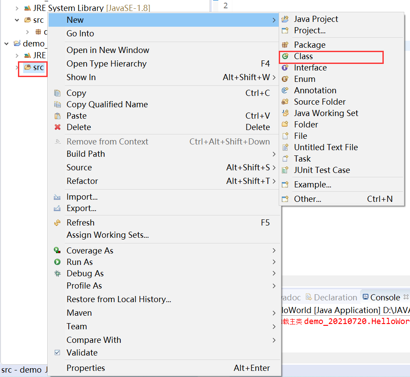Expand the Source submenu arrow
The height and width of the screenshot is (377, 410).
[x=274, y=167]
